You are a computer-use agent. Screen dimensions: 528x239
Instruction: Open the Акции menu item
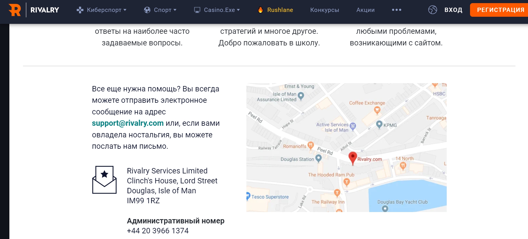[365, 10]
